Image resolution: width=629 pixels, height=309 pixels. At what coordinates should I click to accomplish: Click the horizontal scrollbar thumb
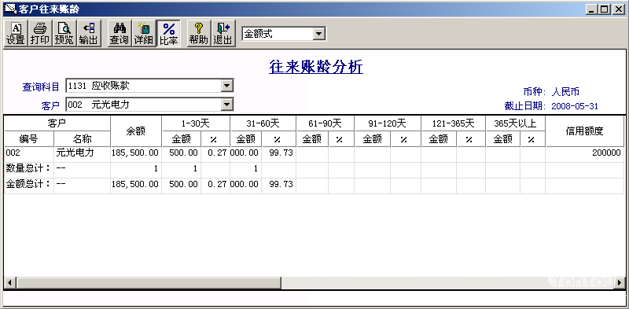click(x=149, y=282)
